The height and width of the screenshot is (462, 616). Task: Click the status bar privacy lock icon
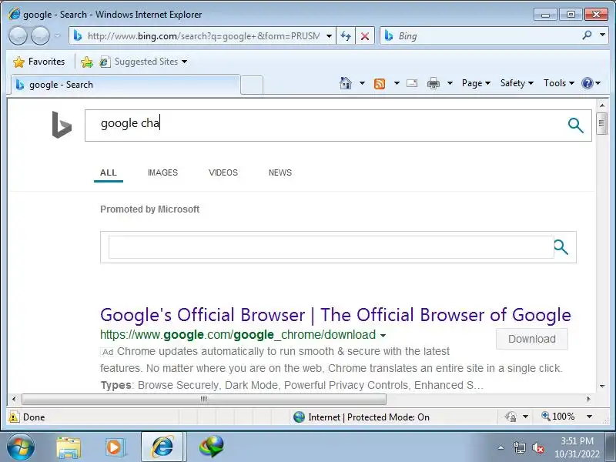(x=511, y=417)
